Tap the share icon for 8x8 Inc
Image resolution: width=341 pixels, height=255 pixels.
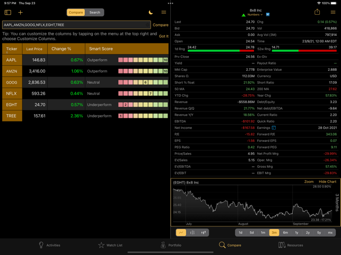[x=317, y=12]
